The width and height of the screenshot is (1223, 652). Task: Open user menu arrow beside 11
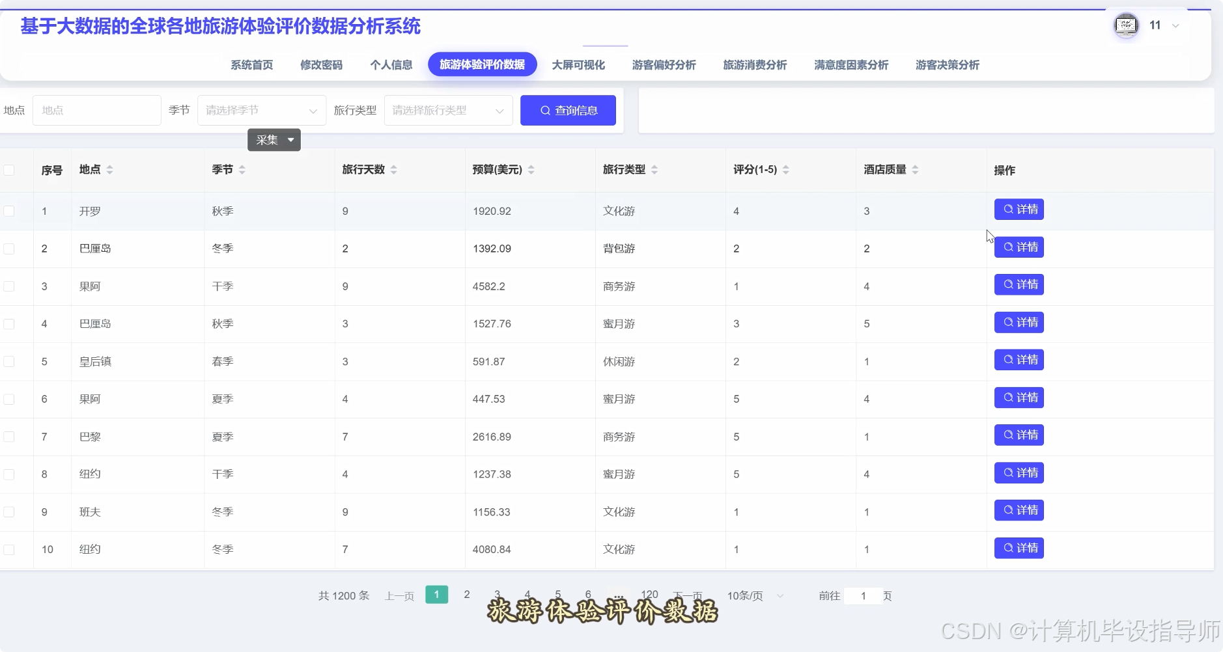[x=1175, y=26]
